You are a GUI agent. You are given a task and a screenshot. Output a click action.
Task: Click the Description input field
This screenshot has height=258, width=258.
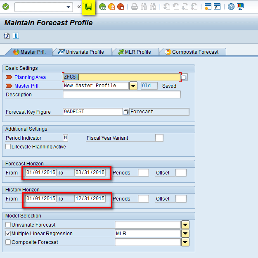[x=122, y=94]
